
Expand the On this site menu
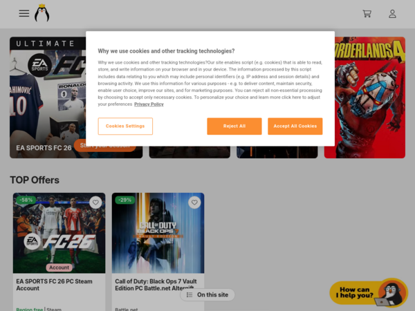click(x=207, y=295)
